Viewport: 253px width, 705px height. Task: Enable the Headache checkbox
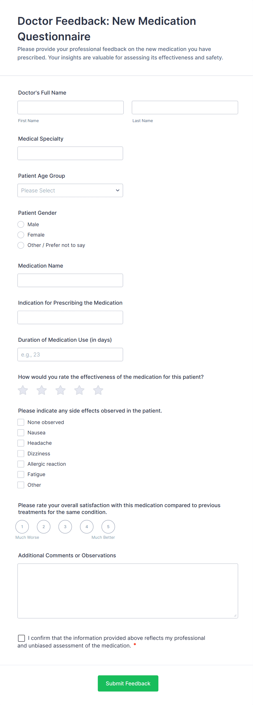point(21,443)
